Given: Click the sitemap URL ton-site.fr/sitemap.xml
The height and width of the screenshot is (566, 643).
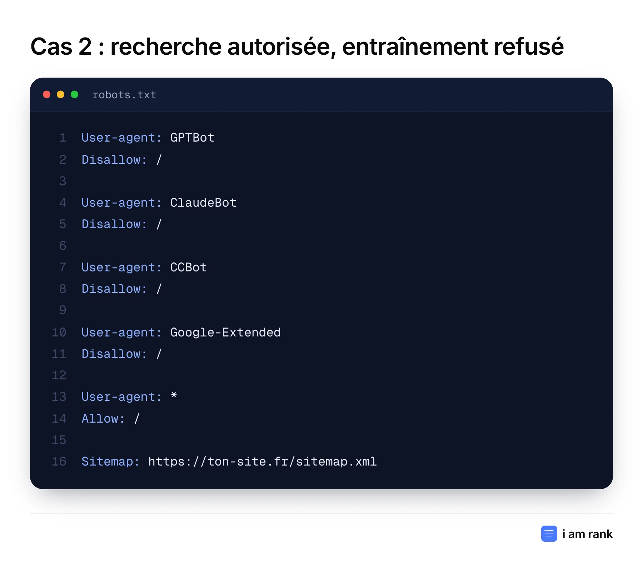Looking at the screenshot, I should [263, 462].
